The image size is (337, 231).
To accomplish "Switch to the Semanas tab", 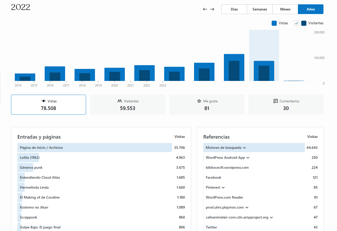I will [260, 9].
